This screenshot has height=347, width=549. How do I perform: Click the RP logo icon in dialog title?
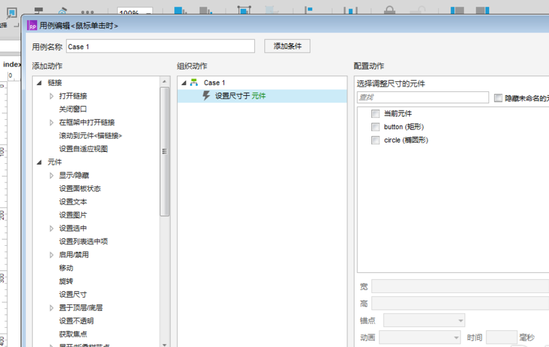(x=32, y=25)
